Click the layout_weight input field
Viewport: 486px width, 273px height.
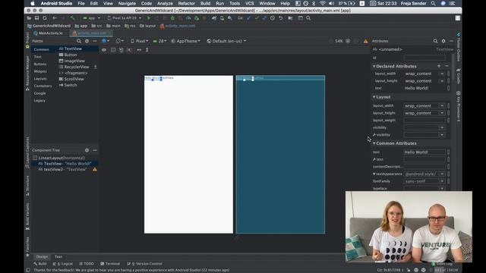424,120
